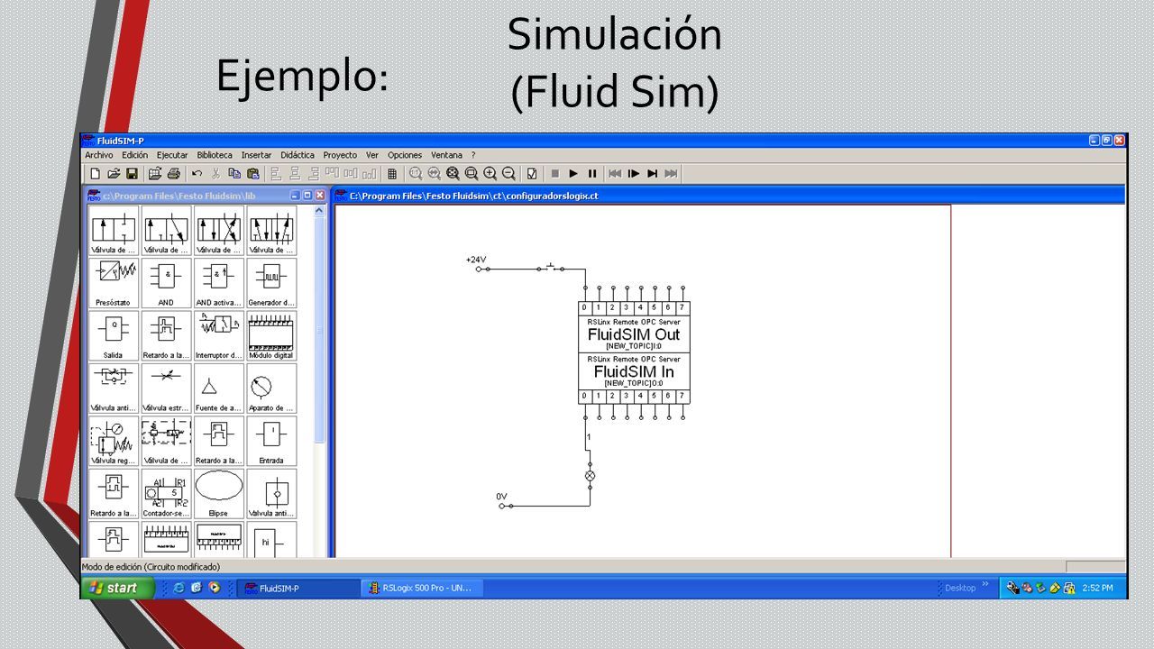The width and height of the screenshot is (1154, 649).
Task: Click the +24V supply connection label
Action: coord(476,260)
